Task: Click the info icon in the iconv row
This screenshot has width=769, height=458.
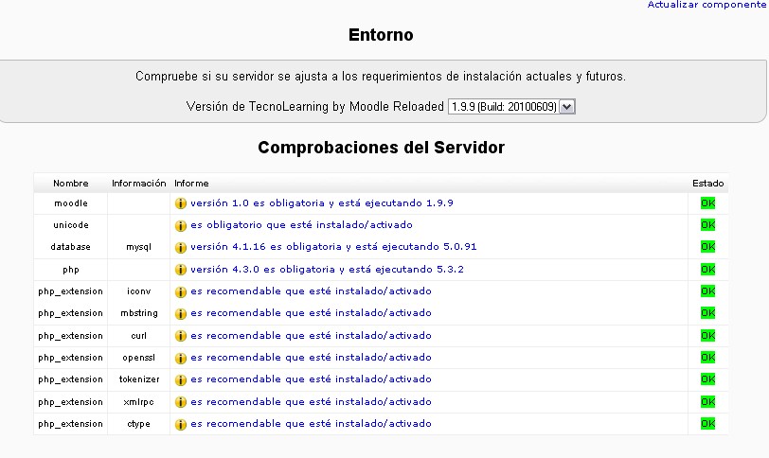Action: (x=181, y=291)
